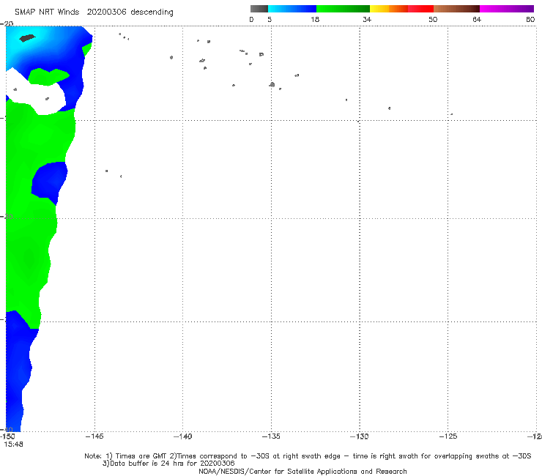Click the date '20200306 descending' in title
The width and height of the screenshot is (542, 476).
pyautogui.click(x=130, y=12)
